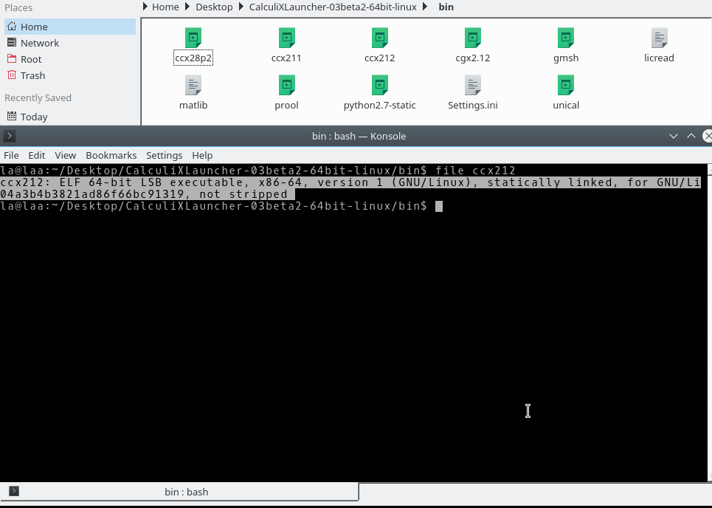
Task: Select the python2.7-static executable icon
Action: (x=379, y=86)
